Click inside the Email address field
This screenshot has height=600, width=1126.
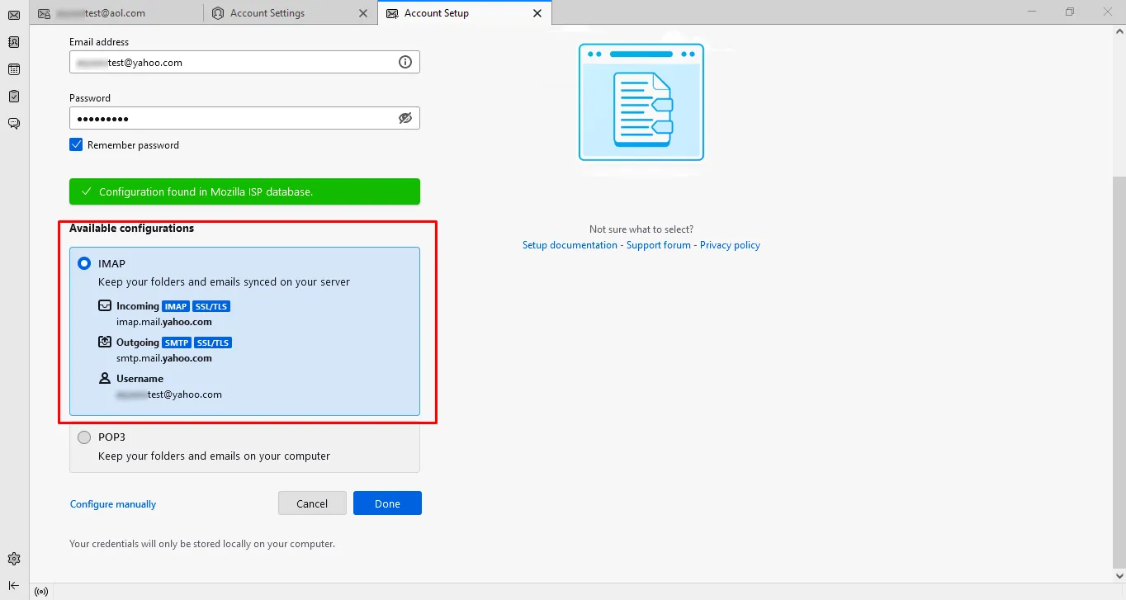[231, 63]
